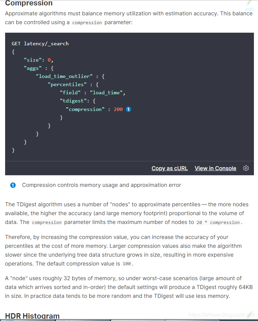The width and height of the screenshot is (258, 321).
Task: Click the GET latency/_search line in the code
Action: pos(40,44)
